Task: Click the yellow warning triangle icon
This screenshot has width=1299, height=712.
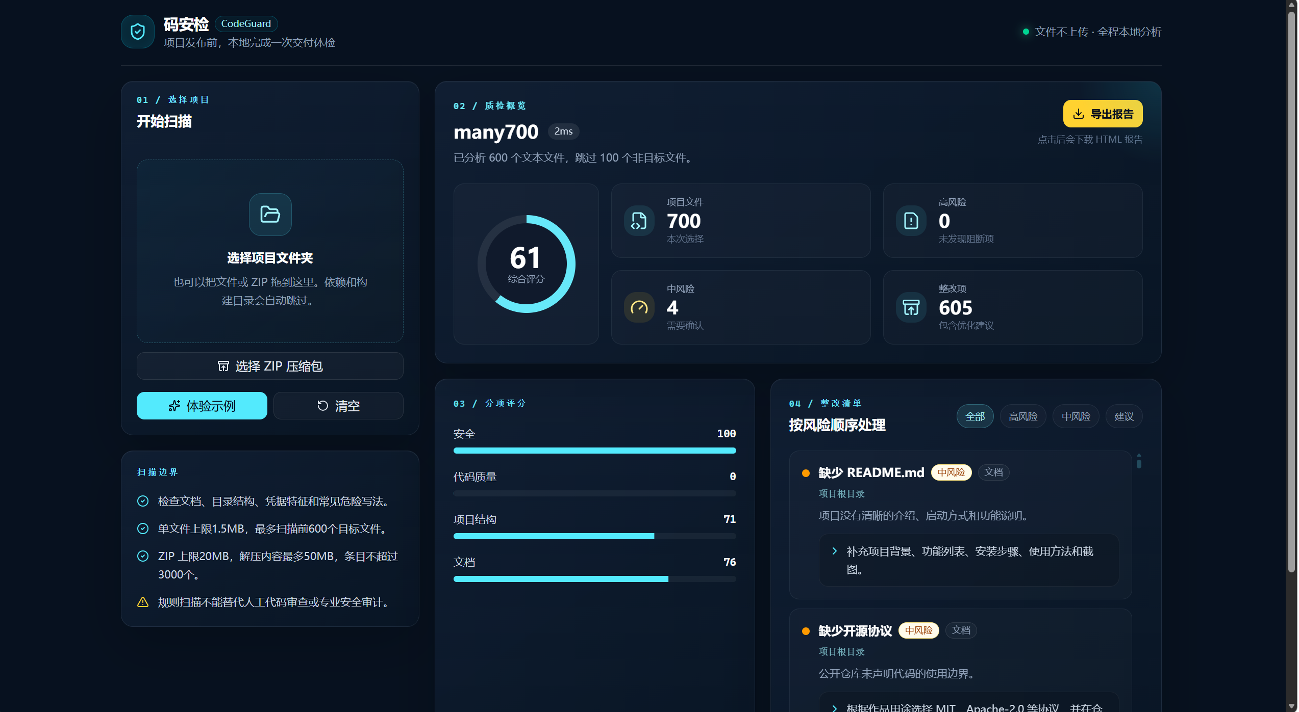Action: [143, 602]
